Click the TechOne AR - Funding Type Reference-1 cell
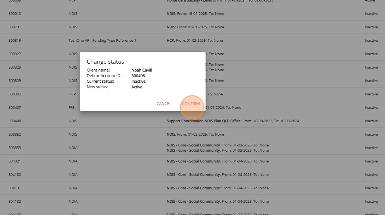This screenshot has width=385, height=215. [102, 41]
